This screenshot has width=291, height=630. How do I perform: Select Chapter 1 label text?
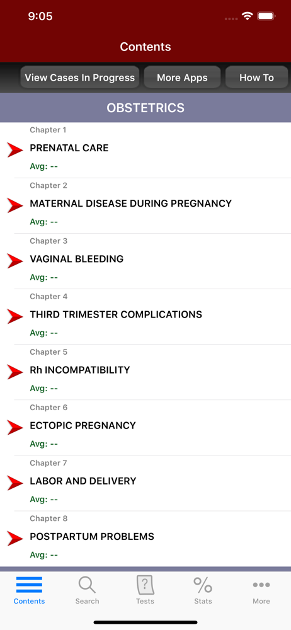(x=48, y=130)
